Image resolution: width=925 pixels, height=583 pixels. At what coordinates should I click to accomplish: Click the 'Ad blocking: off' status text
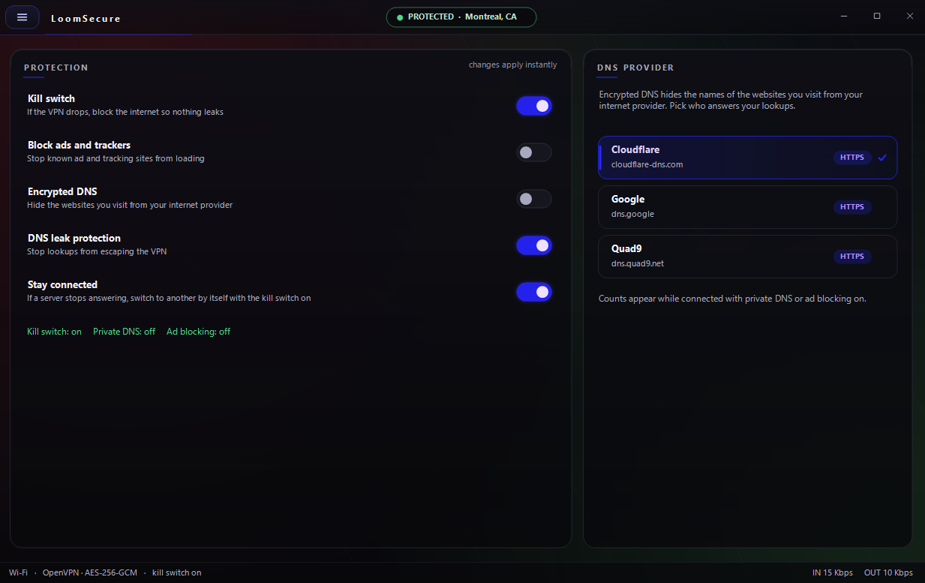[x=199, y=332]
